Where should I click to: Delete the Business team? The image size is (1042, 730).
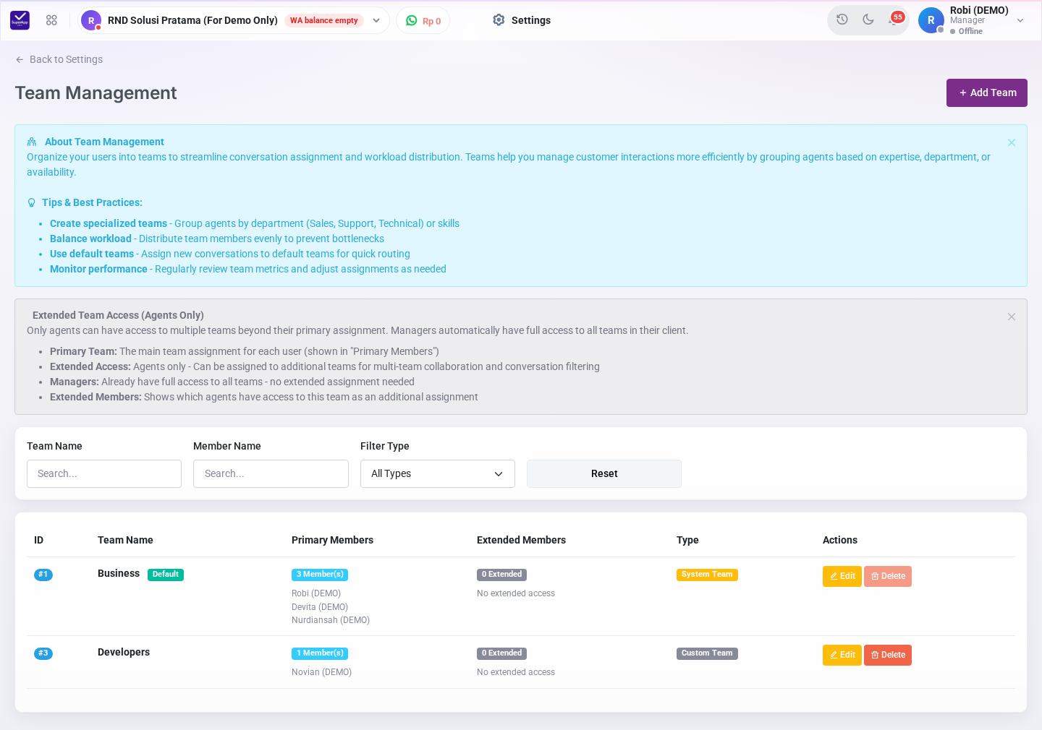pos(888,576)
